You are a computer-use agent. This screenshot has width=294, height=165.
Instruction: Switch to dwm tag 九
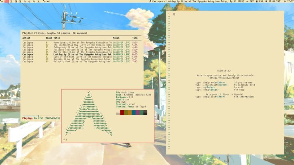click(x=38, y=1)
